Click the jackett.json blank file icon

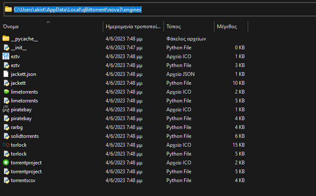(6, 74)
